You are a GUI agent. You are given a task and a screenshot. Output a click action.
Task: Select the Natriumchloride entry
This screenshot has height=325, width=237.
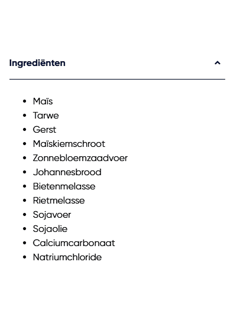pos(67,257)
